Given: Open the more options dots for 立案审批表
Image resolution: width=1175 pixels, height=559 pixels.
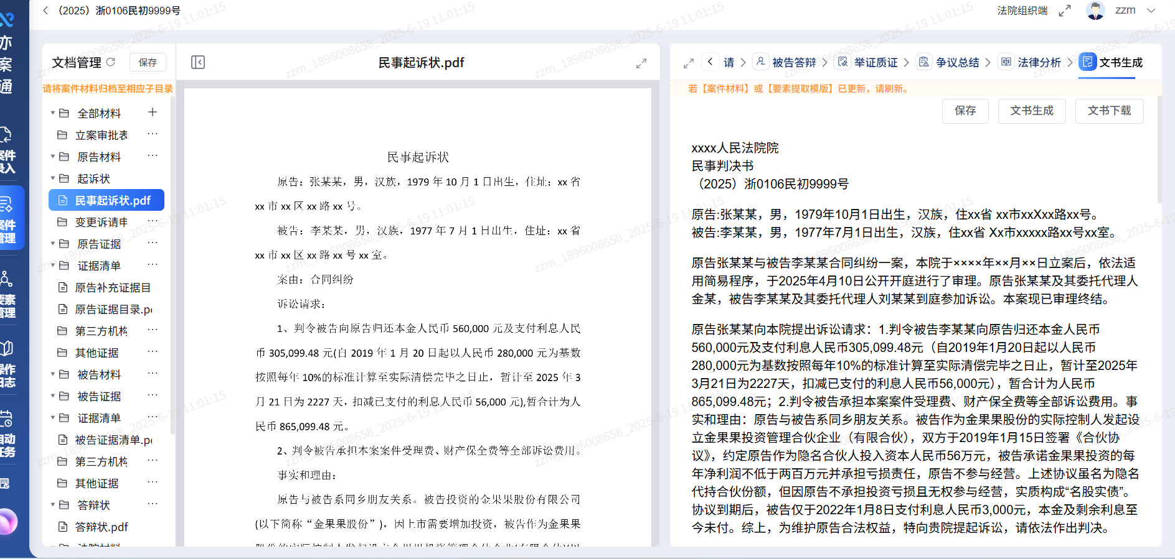Looking at the screenshot, I should click(x=153, y=134).
